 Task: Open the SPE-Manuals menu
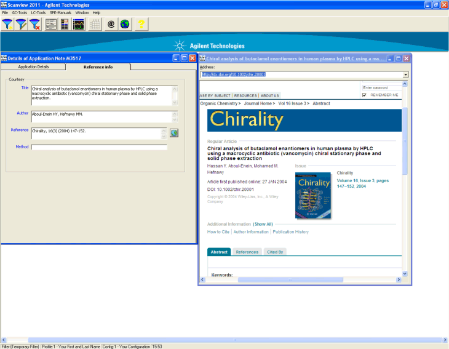pyautogui.click(x=60, y=12)
